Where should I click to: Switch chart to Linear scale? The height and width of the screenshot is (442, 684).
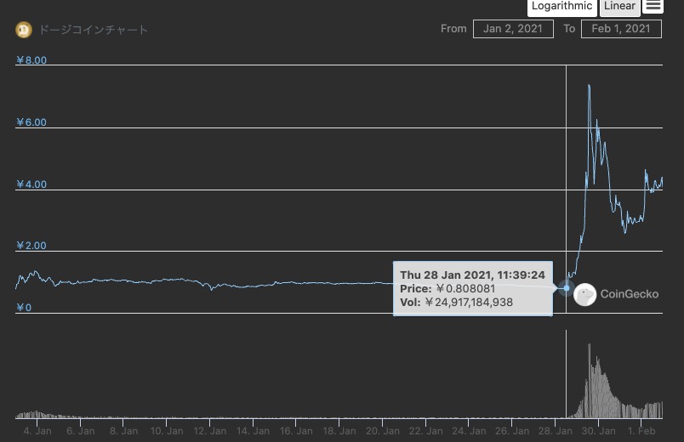pyautogui.click(x=620, y=7)
